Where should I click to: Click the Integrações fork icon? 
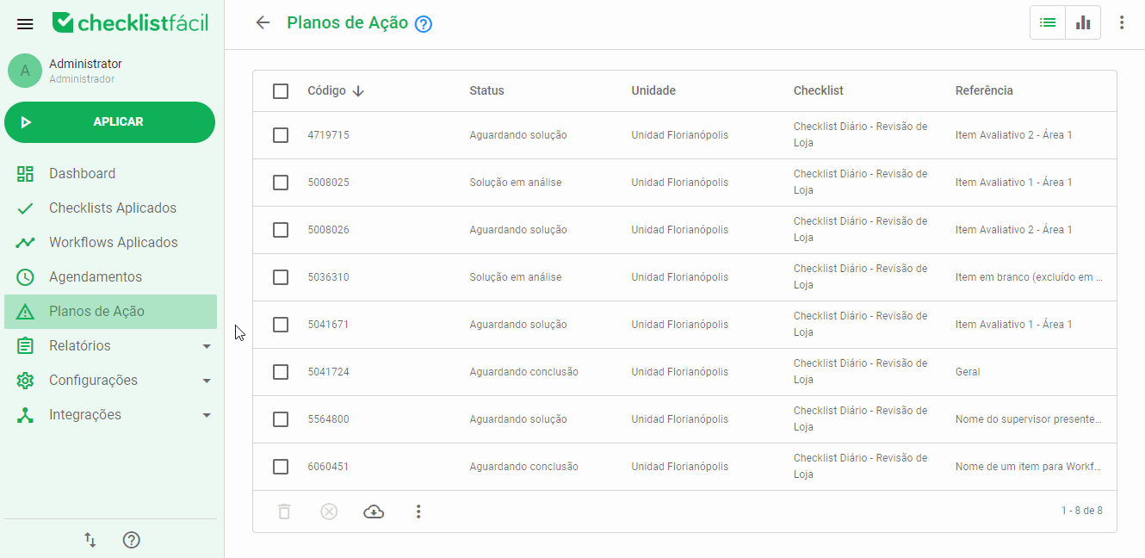point(25,415)
